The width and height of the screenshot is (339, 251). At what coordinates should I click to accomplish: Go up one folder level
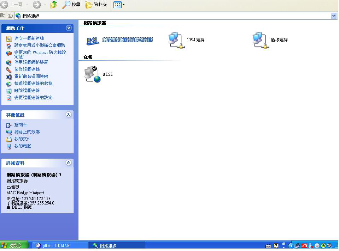click(54, 5)
